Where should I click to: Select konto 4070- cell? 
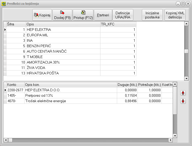tap(15, 101)
